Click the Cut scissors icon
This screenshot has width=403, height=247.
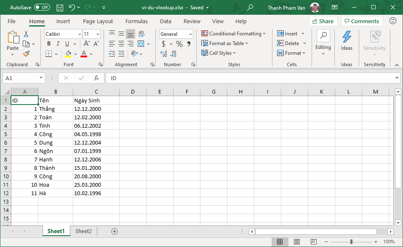(x=26, y=34)
